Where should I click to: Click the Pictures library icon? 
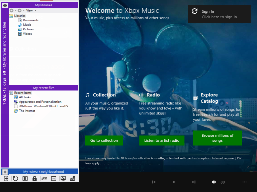coord(20,29)
